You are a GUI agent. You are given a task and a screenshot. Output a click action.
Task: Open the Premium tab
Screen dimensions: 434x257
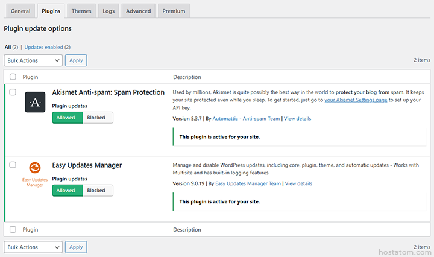(x=174, y=11)
